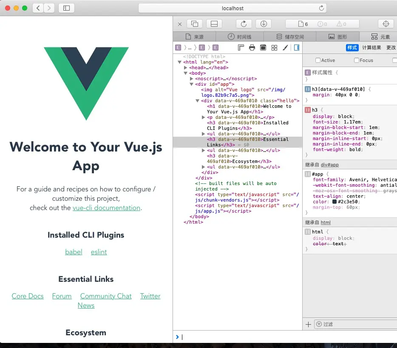Image resolution: width=397 pixels, height=348 pixels.
Task: Expand the ul below Ecosystem h3
Action: point(203,167)
